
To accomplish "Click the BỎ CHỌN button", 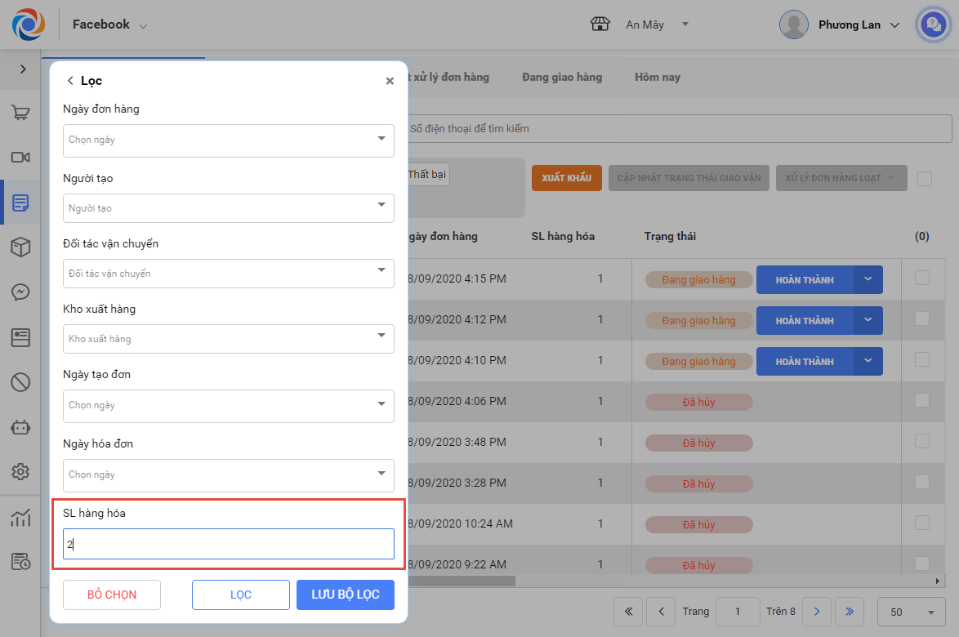I will (x=112, y=595).
